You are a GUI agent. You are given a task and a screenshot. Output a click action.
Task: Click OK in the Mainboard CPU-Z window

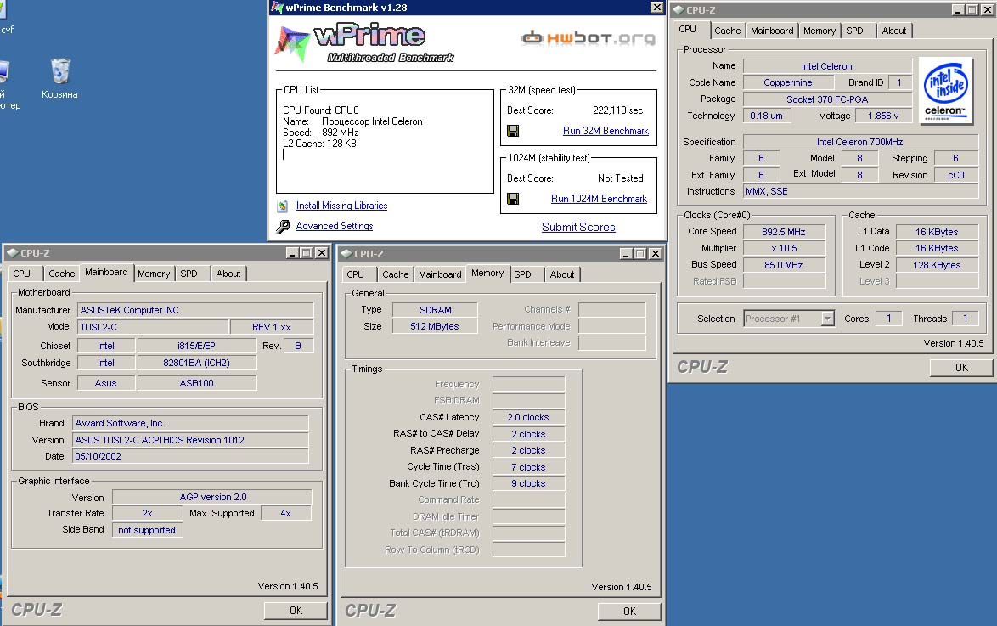tap(296, 610)
